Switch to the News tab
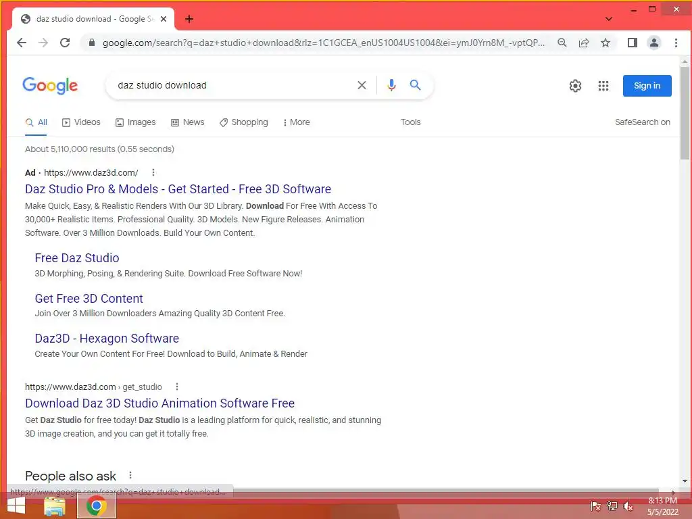The width and height of the screenshot is (692, 519). (x=188, y=122)
